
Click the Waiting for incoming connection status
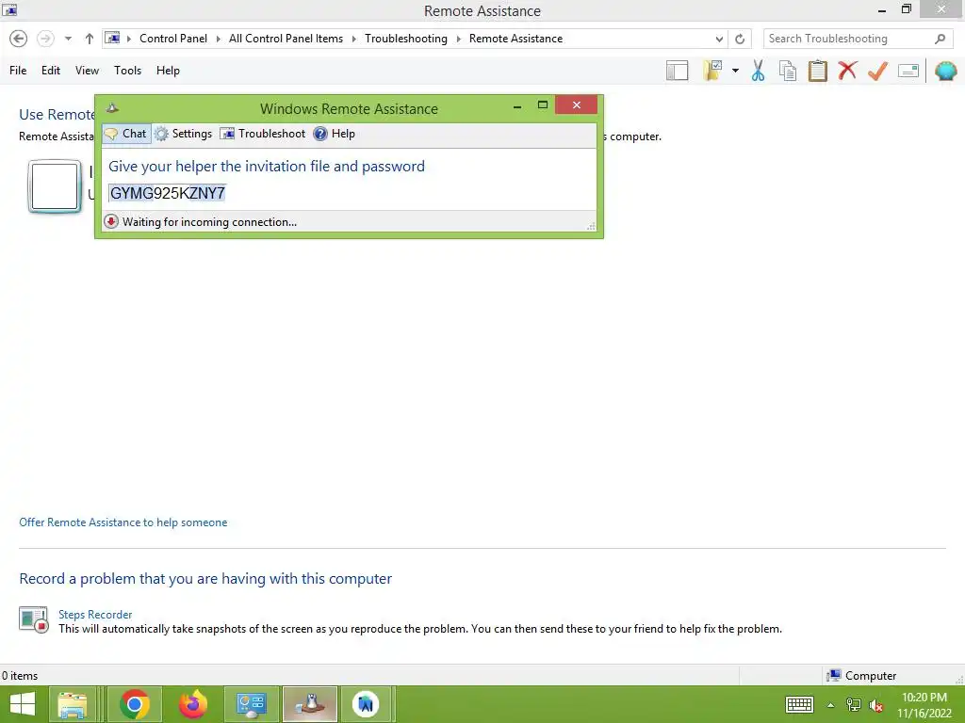point(209,222)
